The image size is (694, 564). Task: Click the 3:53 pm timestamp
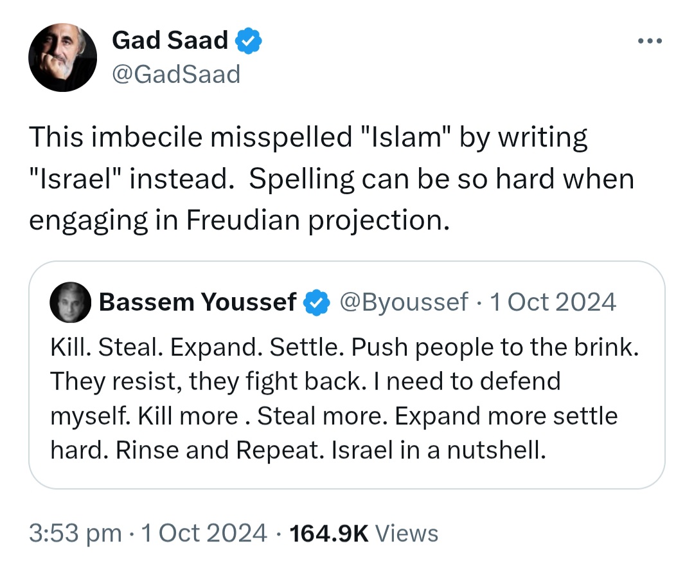tap(75, 533)
